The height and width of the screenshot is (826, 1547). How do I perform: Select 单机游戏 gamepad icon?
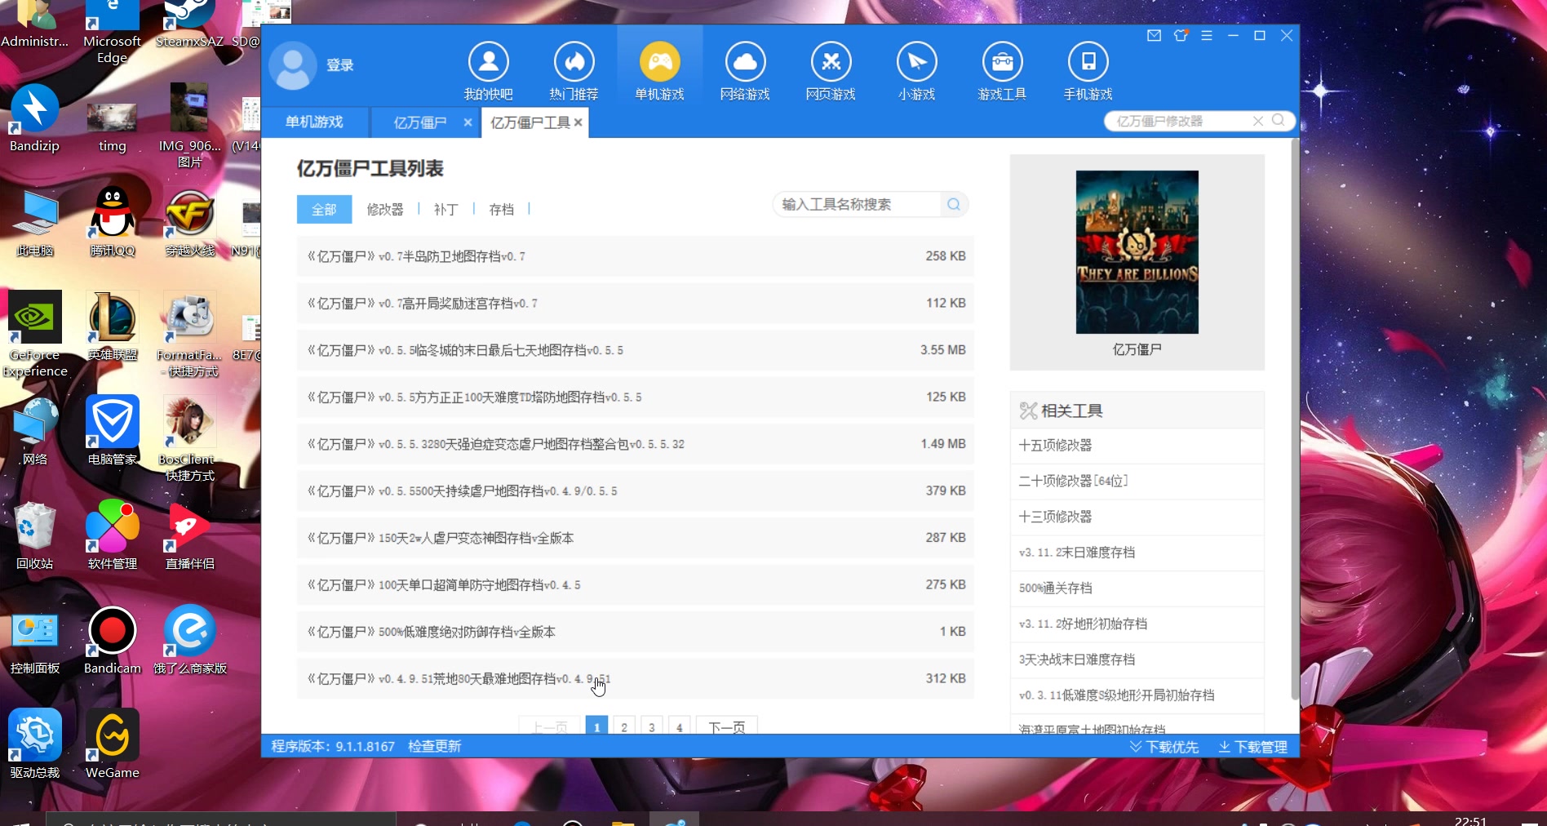(659, 62)
